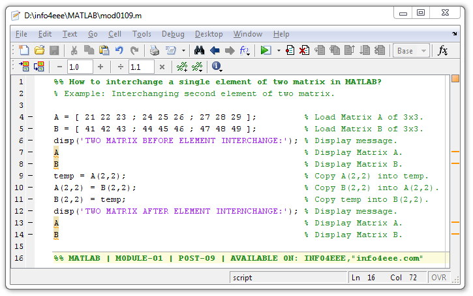Jump to the line 14 warning marker
The height and width of the screenshot is (296, 473).
[x=455, y=234]
